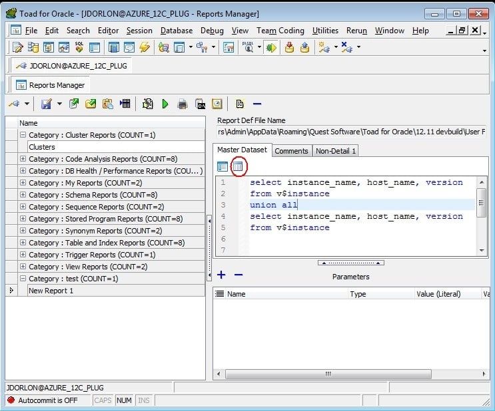Expand Category : Stored Program Reports
The height and width of the screenshot is (411, 495).
[23, 219]
